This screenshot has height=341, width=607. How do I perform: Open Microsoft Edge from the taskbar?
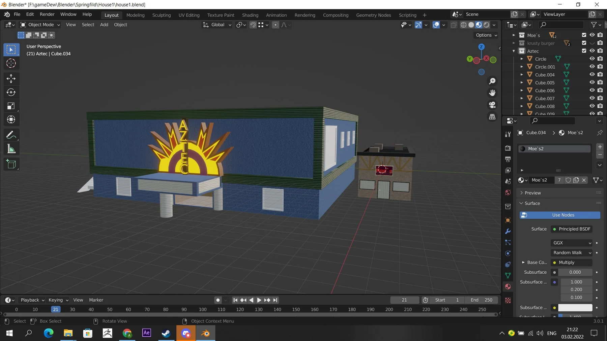[49, 333]
